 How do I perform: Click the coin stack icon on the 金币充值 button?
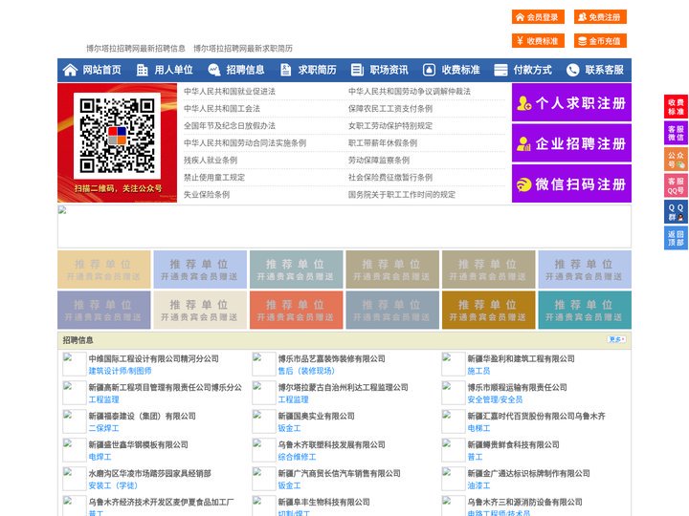click(x=582, y=41)
